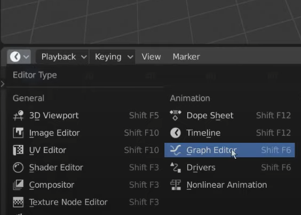Click the Compositor icon

click(18, 185)
